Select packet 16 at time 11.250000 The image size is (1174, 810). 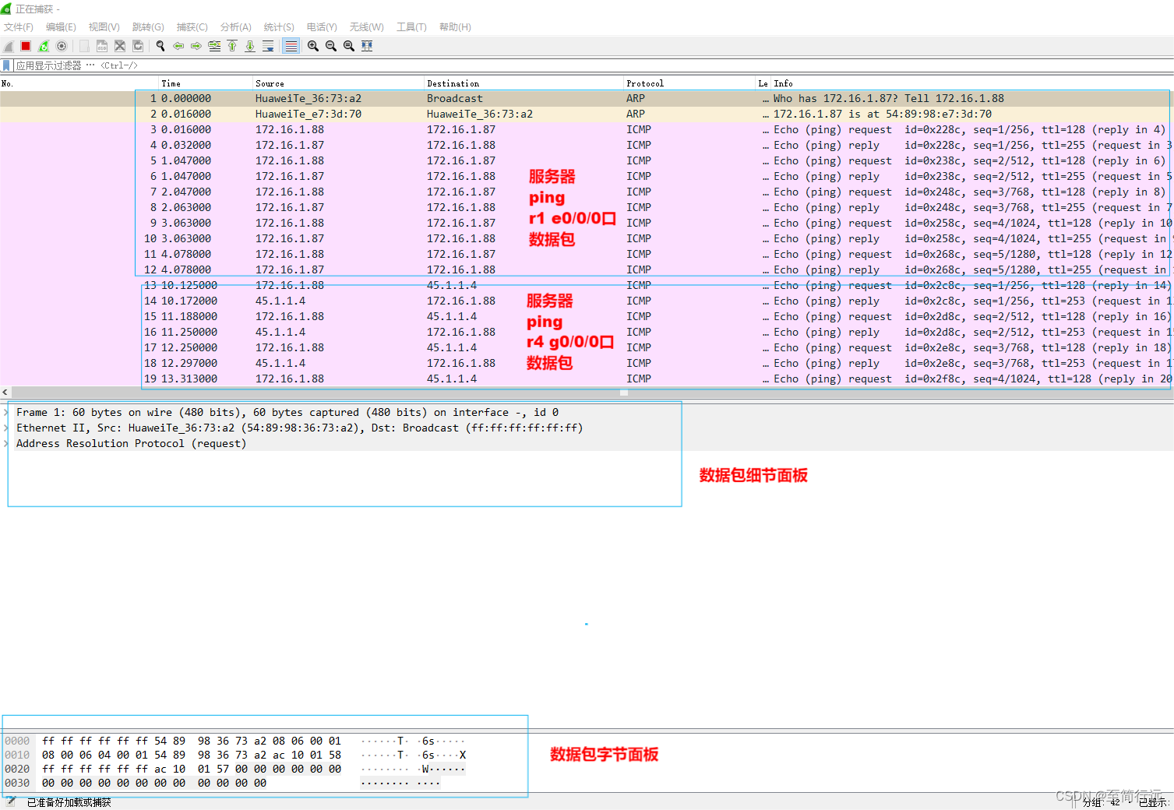[x=587, y=332]
